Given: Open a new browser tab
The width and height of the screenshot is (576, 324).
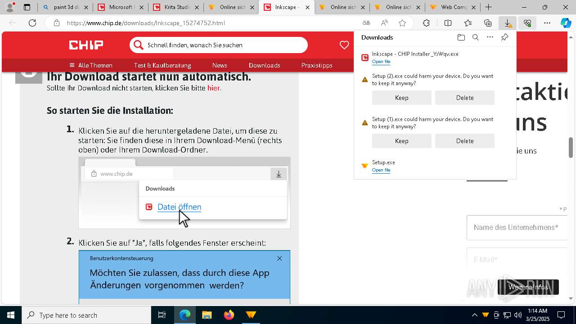Looking at the screenshot, I should 488,7.
